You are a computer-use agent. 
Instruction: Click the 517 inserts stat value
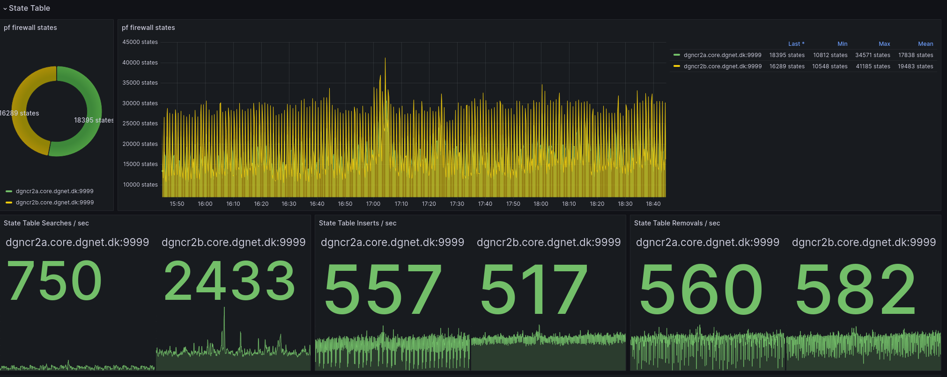point(534,289)
